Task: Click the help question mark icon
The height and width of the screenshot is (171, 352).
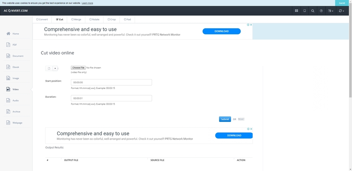Action: pos(321,11)
